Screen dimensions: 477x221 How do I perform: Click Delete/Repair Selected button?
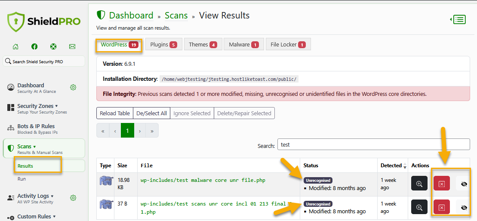click(244, 113)
